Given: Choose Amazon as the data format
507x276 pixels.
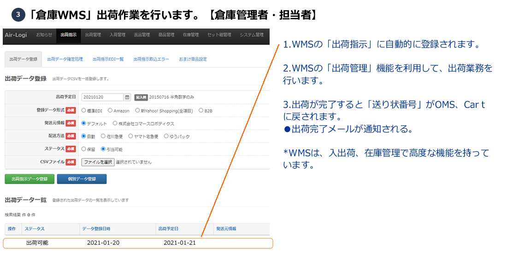Looking at the screenshot, I should coord(110,110).
